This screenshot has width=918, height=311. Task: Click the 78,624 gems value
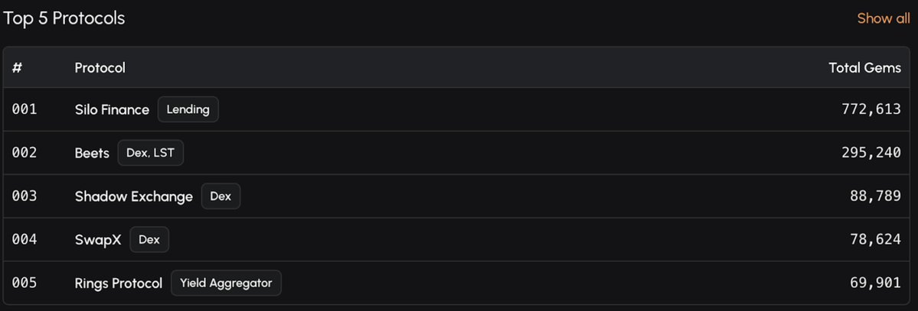875,240
